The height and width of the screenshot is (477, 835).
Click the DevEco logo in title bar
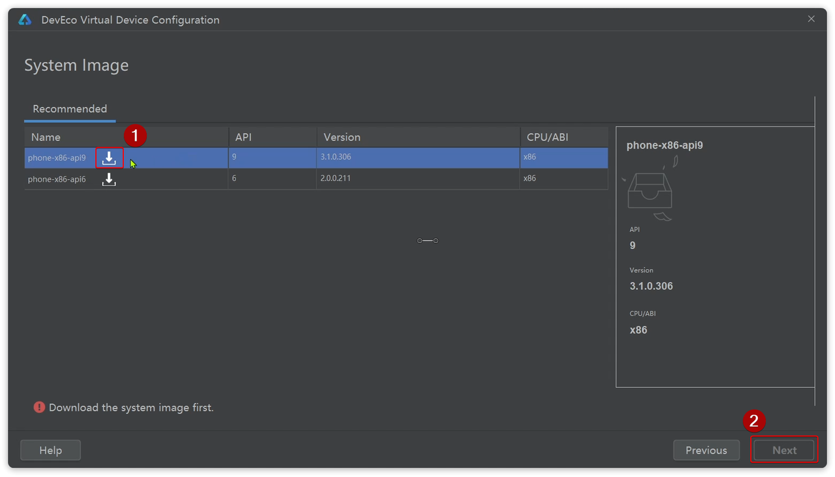click(x=25, y=20)
